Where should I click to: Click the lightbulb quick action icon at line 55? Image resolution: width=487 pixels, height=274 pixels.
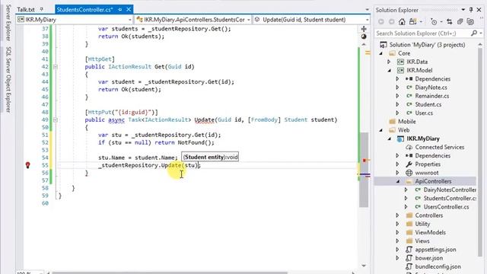coord(27,165)
